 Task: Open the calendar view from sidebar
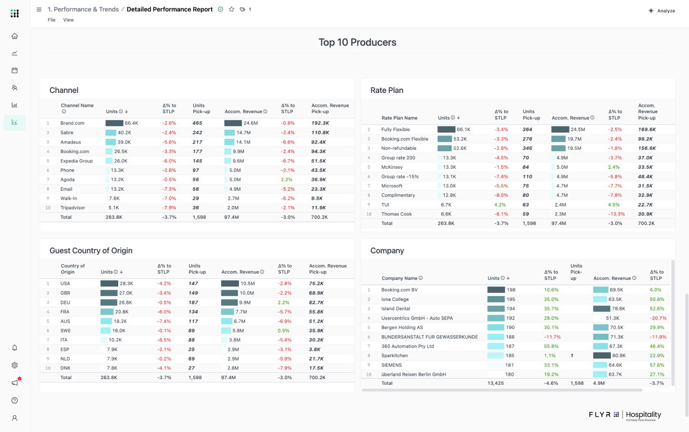(x=15, y=71)
